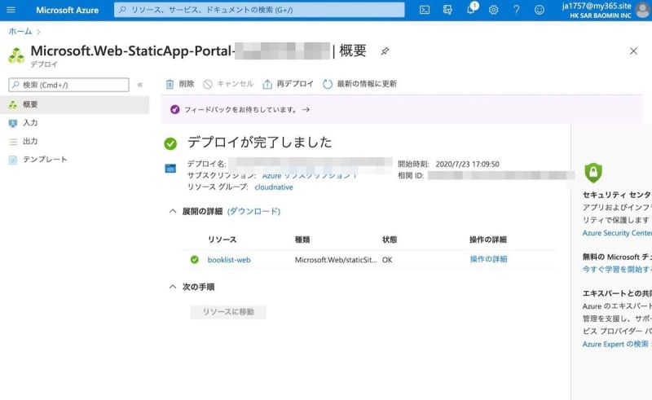Open the help question mark
The height and width of the screenshot is (400, 652).
click(517, 10)
